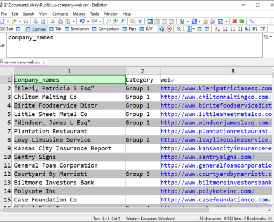Toggle Pipe separated mode

pos(130,29)
